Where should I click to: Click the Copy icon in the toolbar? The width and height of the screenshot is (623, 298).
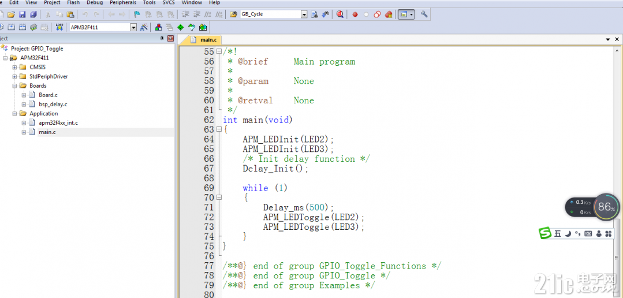click(x=59, y=14)
